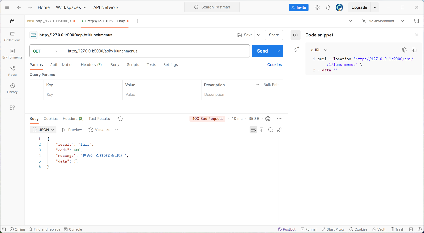Screen dimensions: 424x233
Task: Open History in the sidebar
Action: [x=12, y=88]
